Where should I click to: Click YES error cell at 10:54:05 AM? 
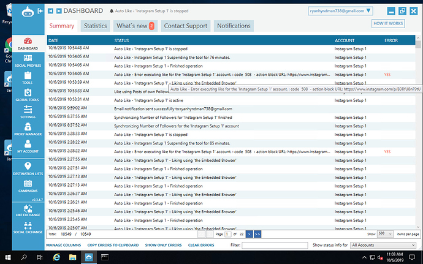coord(387,75)
